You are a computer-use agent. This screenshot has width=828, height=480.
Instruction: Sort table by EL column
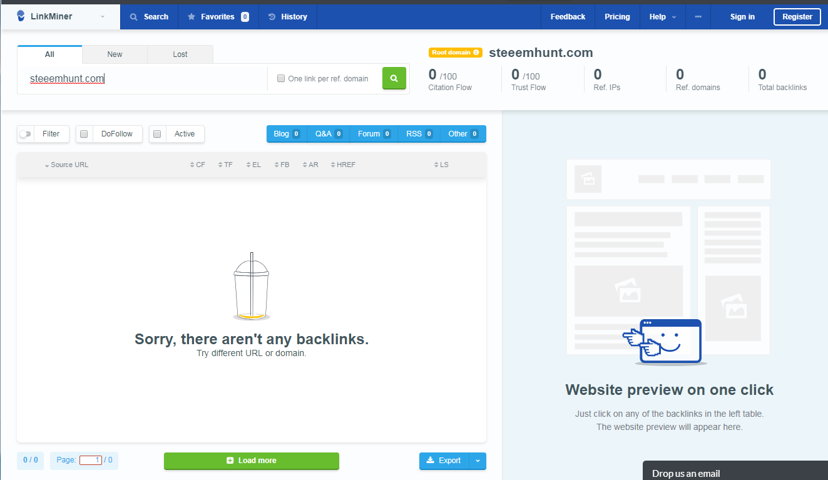coord(253,165)
